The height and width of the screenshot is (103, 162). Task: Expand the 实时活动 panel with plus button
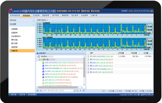[x=33, y=20]
